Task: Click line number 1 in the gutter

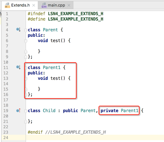Action: click(7, 14)
